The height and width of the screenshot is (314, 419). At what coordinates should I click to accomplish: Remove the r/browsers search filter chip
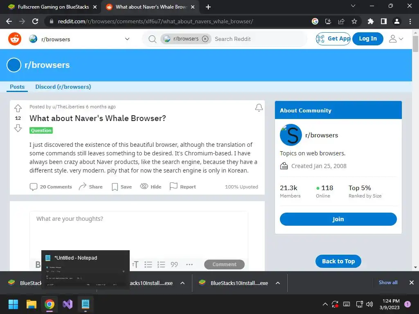coord(205,39)
